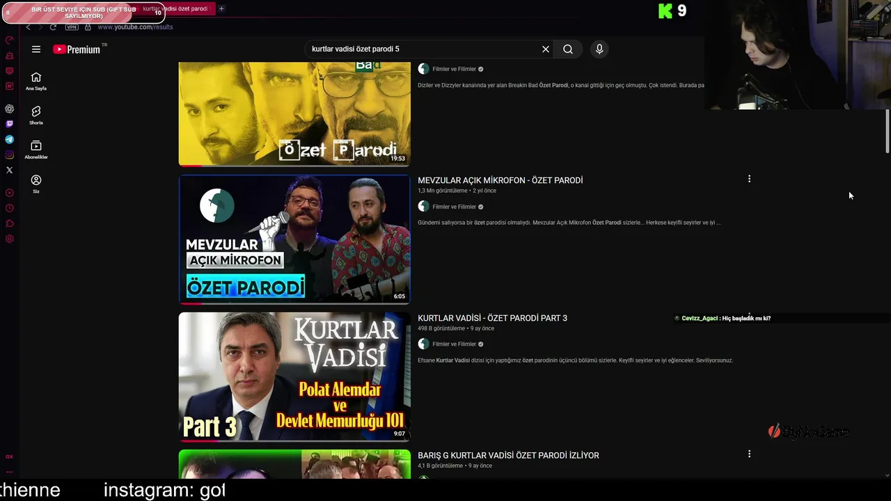891x501 pixels.
Task: Open Filmler ve Filimler channel under Mevzular video
Action: point(455,207)
